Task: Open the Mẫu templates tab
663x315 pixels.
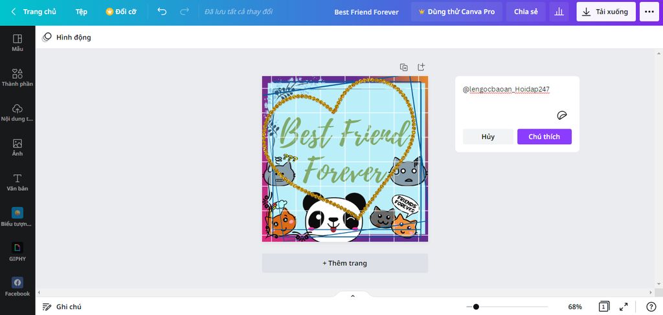Action: click(x=17, y=43)
